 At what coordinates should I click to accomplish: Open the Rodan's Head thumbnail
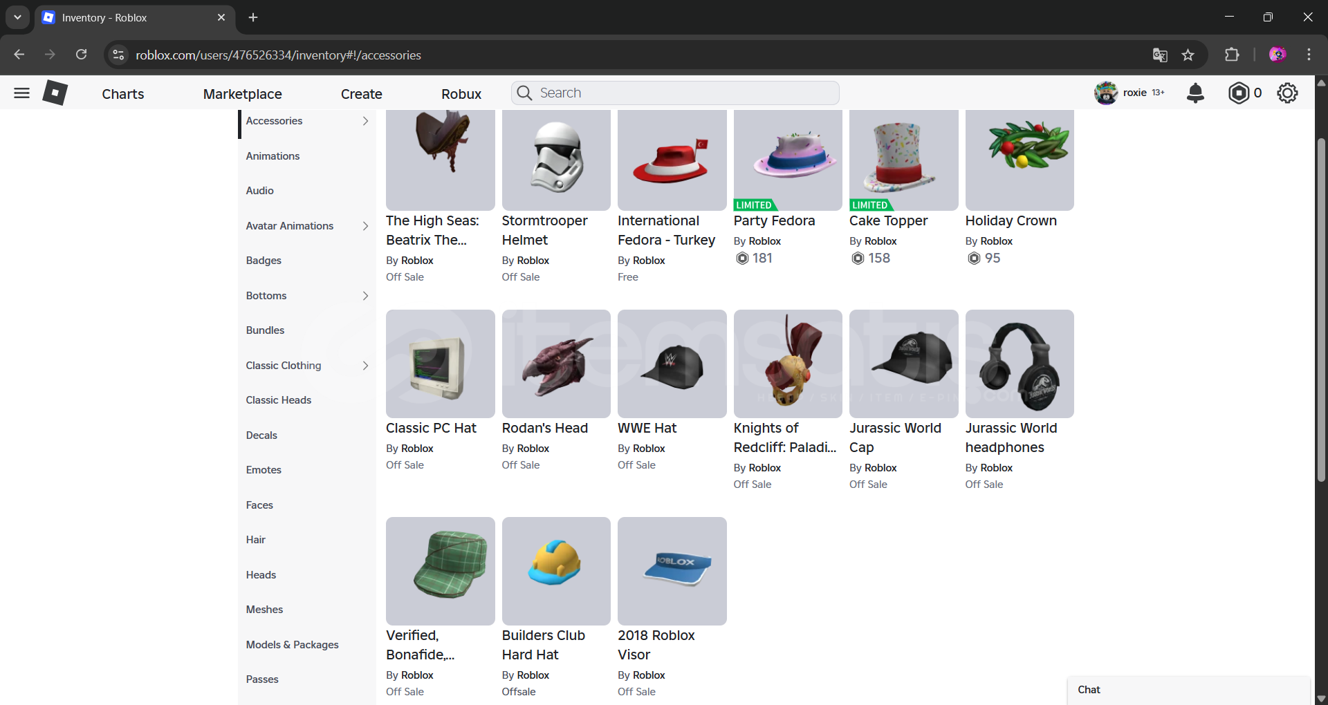tap(556, 364)
